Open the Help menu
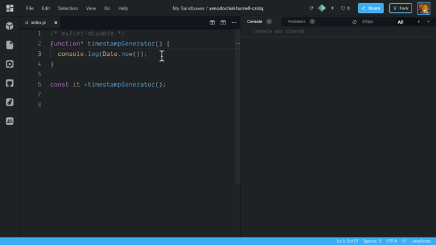 123,8
